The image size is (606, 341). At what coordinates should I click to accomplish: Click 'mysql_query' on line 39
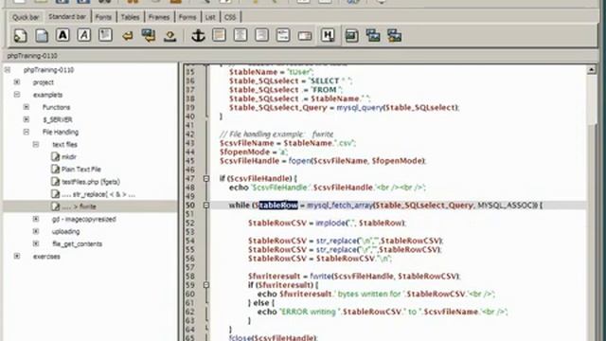click(360, 107)
